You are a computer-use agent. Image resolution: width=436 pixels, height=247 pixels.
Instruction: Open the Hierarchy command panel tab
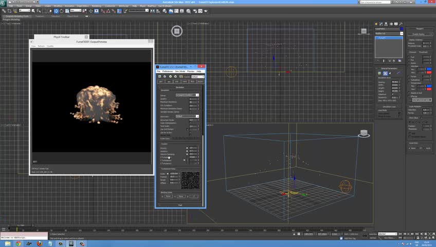(386, 24)
